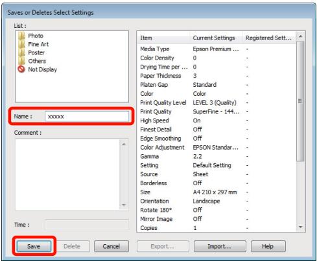This screenshot has width=317, height=261.
Task: Select the Platen Gap row
Action: coord(216,85)
